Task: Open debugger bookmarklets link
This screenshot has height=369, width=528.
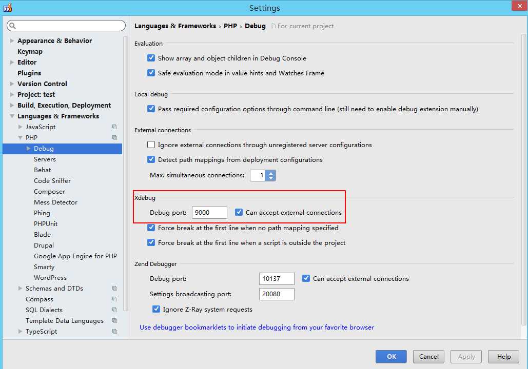Action: (257, 327)
